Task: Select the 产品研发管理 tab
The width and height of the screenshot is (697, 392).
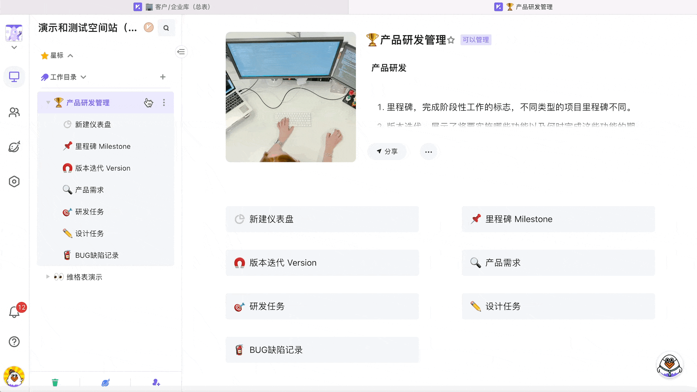Action: click(523, 7)
